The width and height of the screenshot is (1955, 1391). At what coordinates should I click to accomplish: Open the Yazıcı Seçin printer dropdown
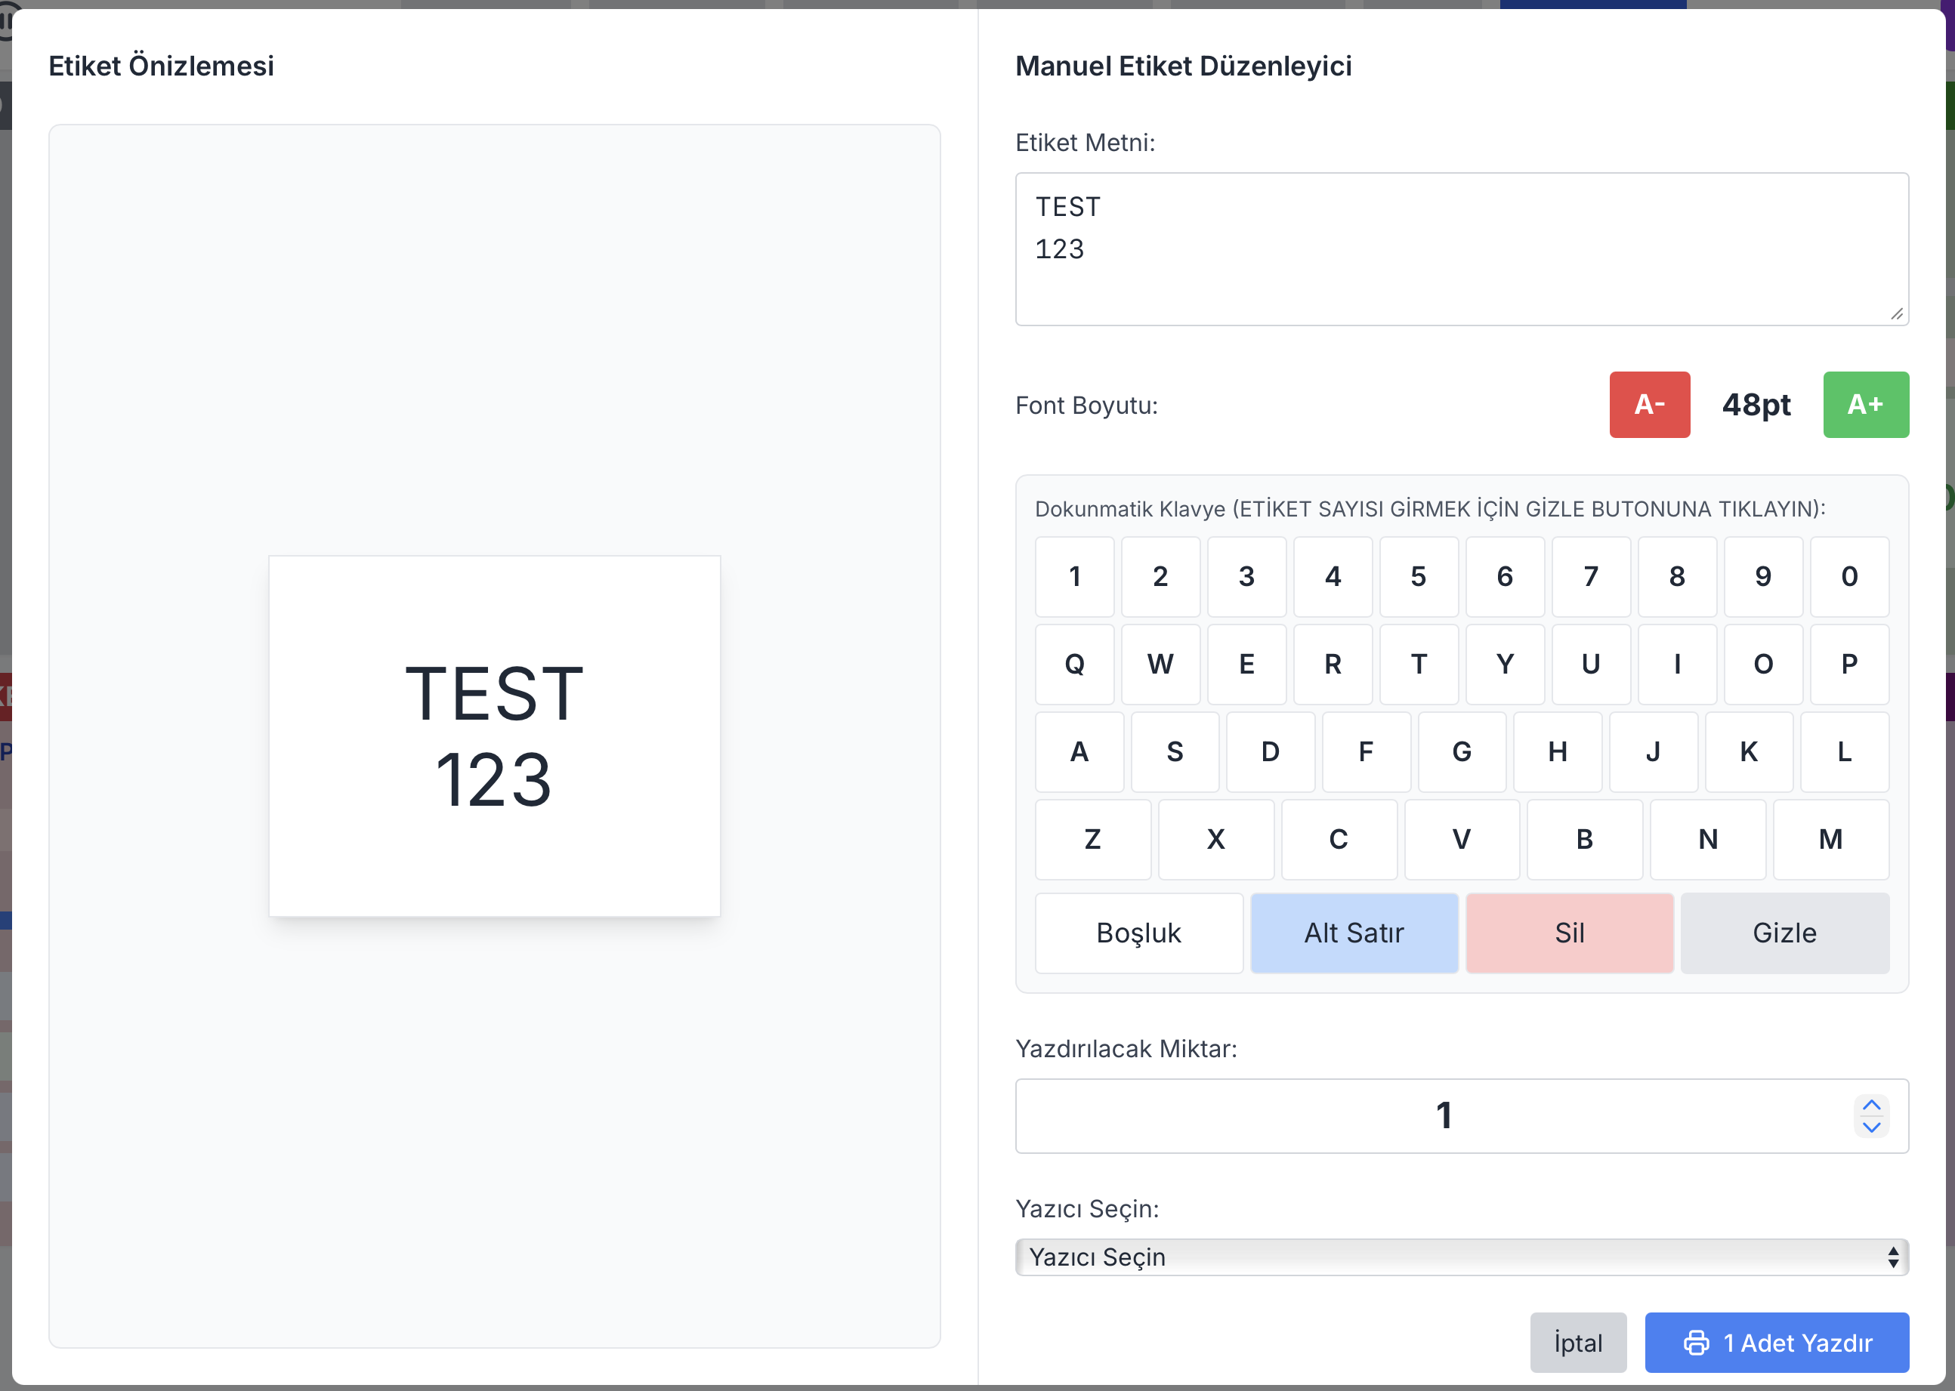[1461, 1257]
